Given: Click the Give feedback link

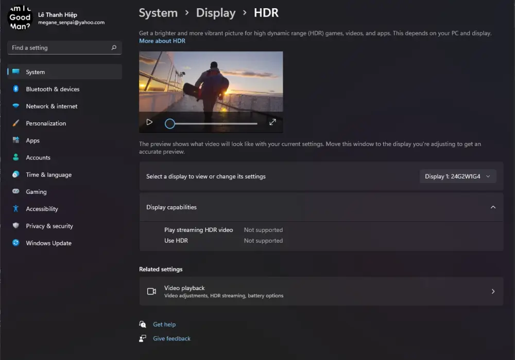Looking at the screenshot, I should (172, 338).
